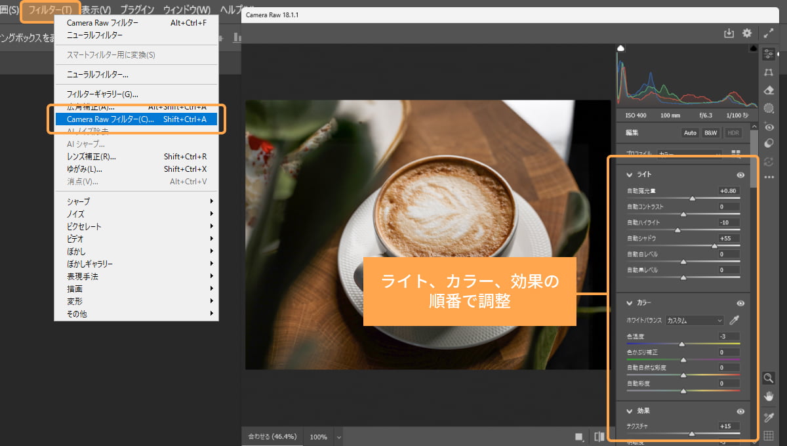This screenshot has width=787, height=446.
Task: Click the save image icon in Camera Raw
Action: pyautogui.click(x=730, y=33)
